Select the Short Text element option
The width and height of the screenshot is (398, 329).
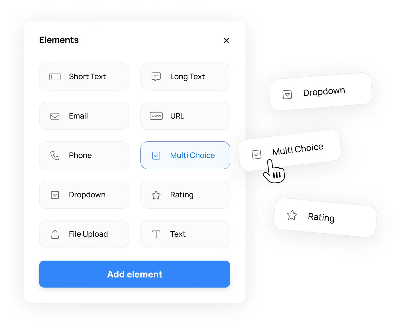click(x=84, y=77)
